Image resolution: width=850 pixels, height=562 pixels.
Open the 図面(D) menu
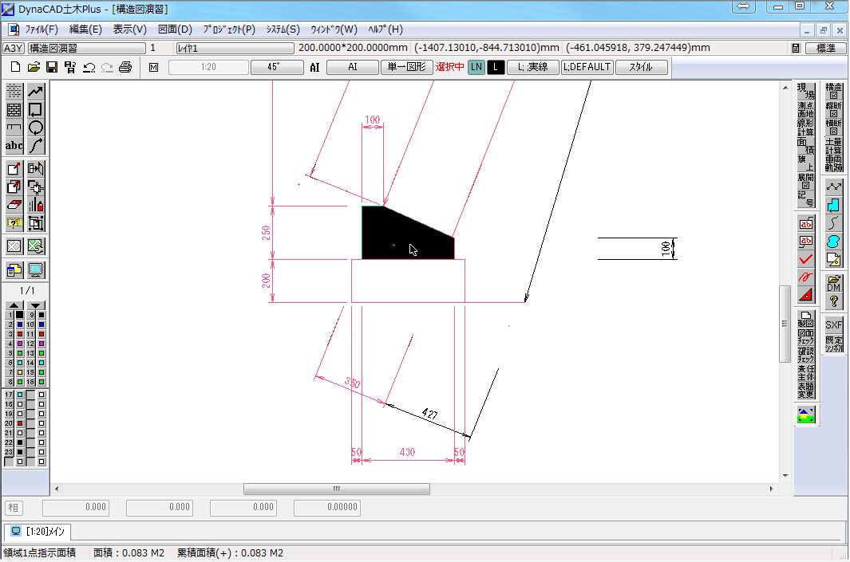click(x=175, y=29)
